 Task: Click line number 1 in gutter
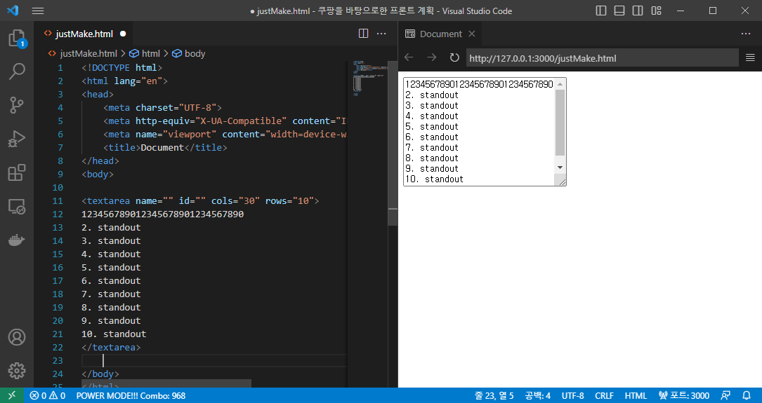pyautogui.click(x=60, y=67)
